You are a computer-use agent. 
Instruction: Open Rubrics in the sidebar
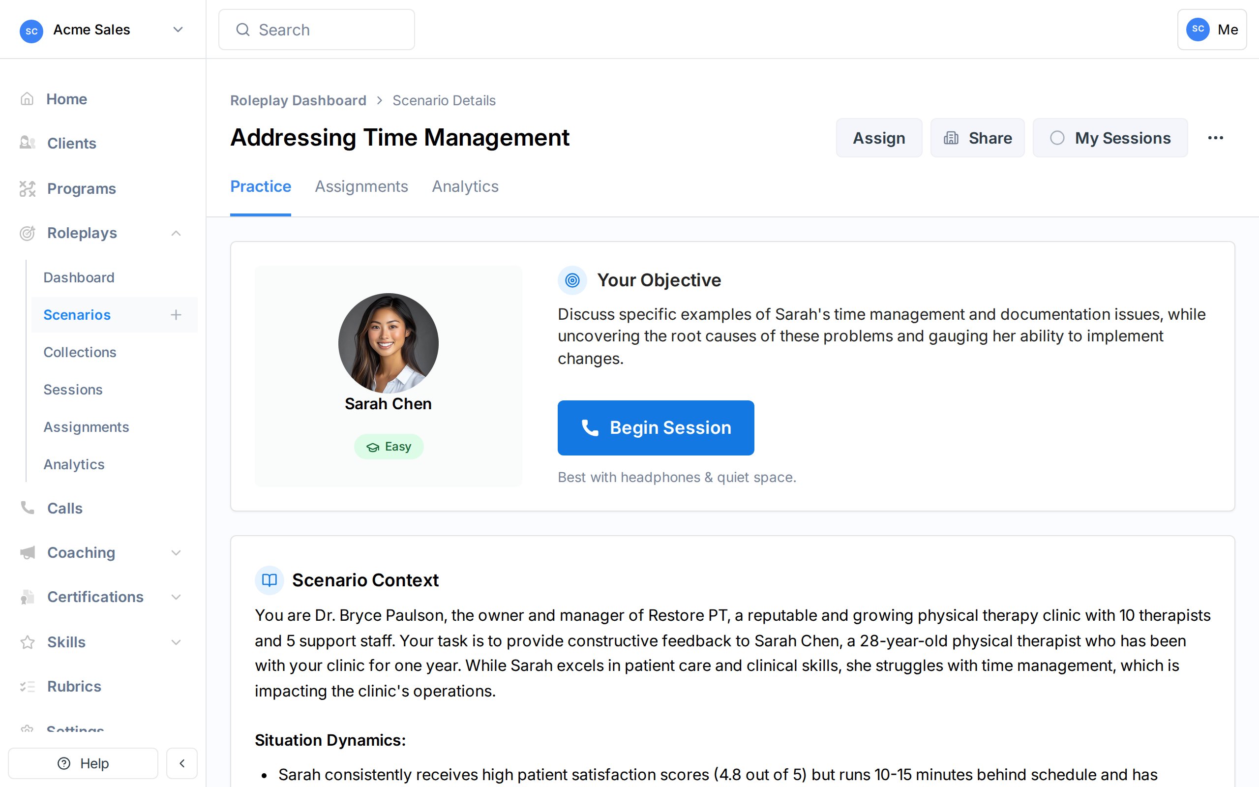(x=74, y=687)
